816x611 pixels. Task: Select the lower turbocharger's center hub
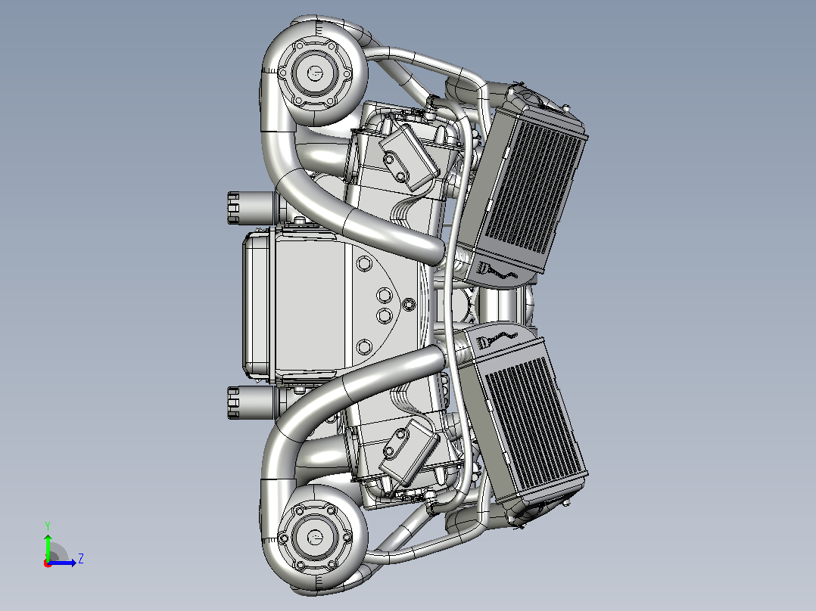(315, 537)
